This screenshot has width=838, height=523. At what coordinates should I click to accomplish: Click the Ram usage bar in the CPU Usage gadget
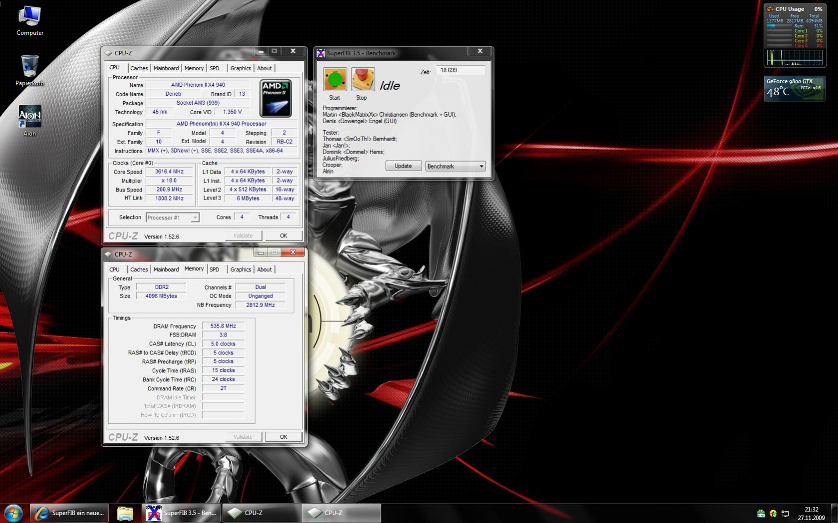click(x=779, y=26)
